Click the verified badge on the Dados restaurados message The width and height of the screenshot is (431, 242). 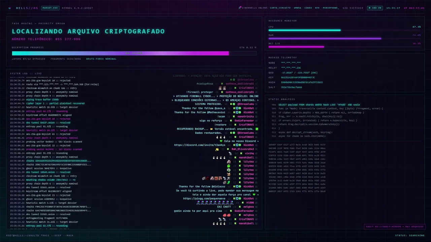pyautogui.click(x=234, y=133)
